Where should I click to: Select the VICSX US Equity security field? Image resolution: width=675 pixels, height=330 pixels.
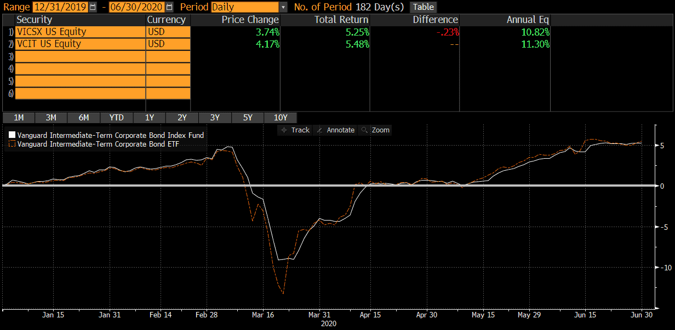click(x=80, y=32)
